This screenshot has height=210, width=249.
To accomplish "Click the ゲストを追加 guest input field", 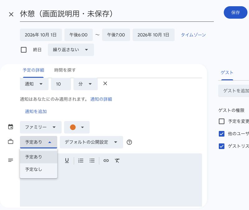I will click(234, 91).
